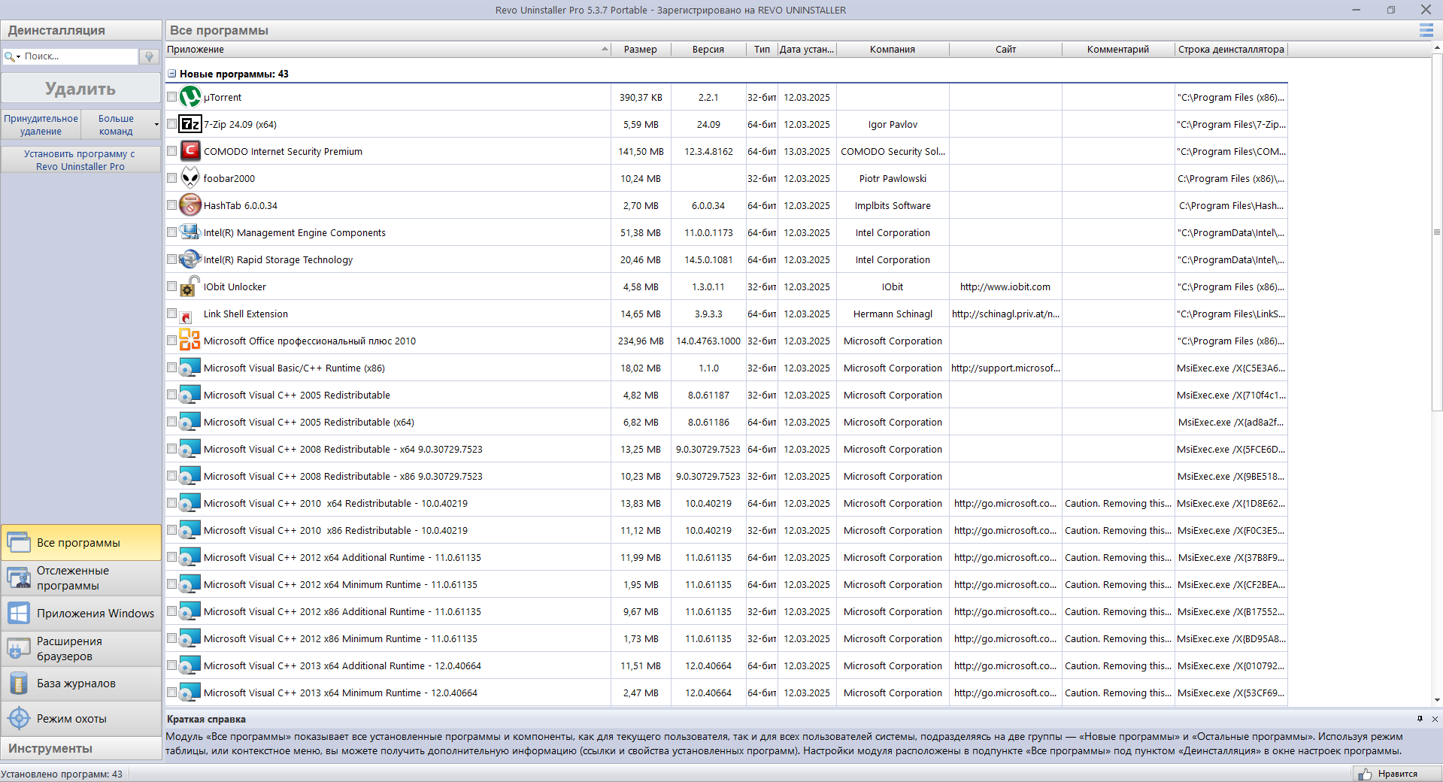1443x782 pixels.
Task: Click the Режим охоты crosshair icon
Action: coord(19,718)
